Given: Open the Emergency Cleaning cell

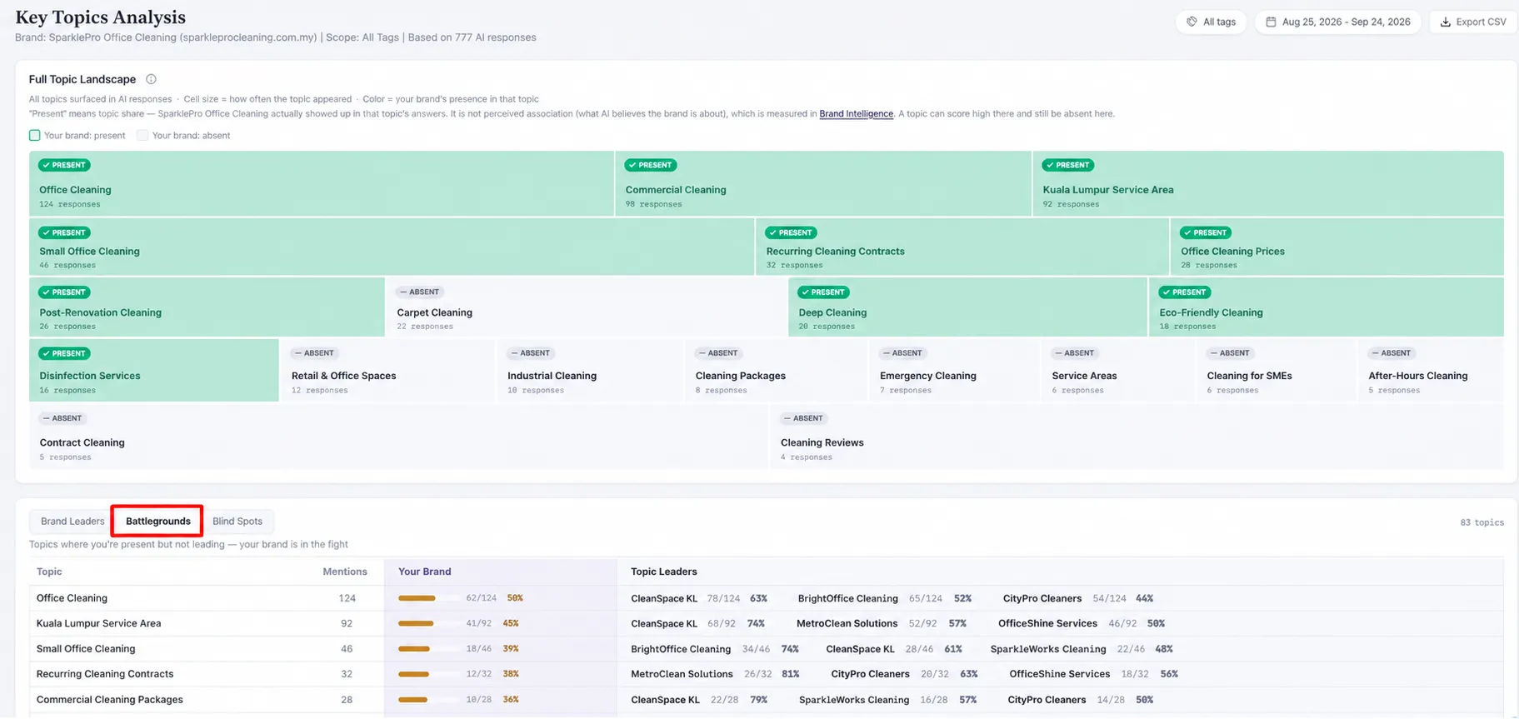Looking at the screenshot, I should coord(954,370).
